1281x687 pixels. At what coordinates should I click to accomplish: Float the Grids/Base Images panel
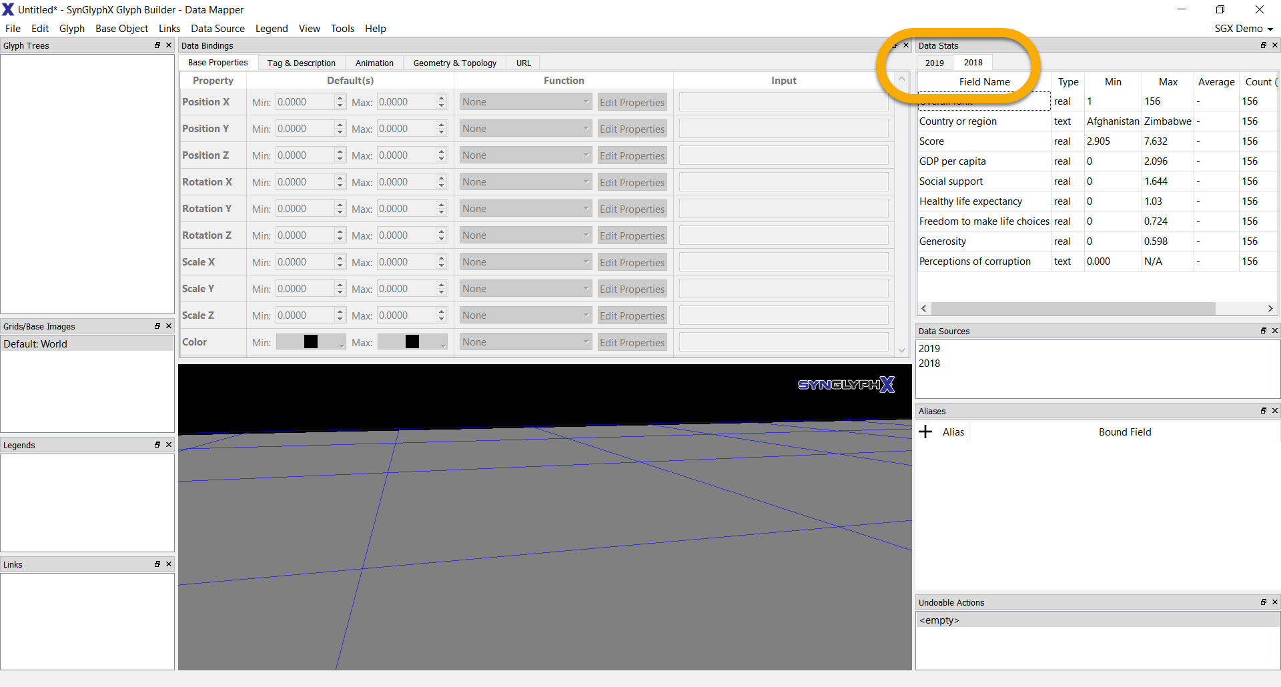pos(157,326)
